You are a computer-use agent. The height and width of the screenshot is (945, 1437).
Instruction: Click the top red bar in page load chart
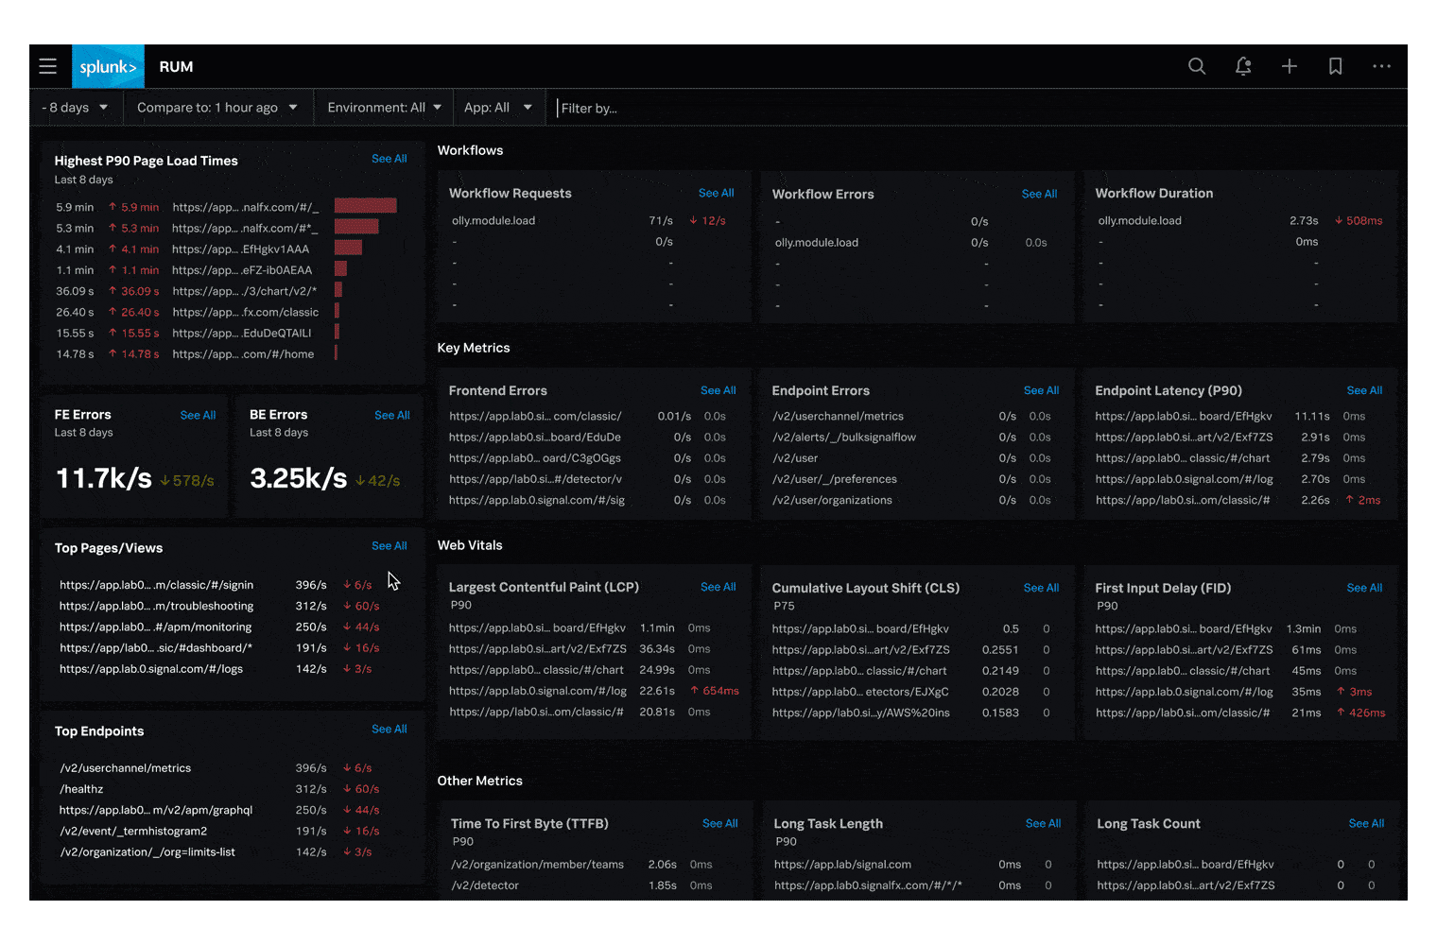(365, 206)
